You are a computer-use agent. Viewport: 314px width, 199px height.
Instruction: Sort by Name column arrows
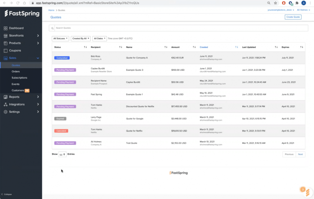[166, 47]
